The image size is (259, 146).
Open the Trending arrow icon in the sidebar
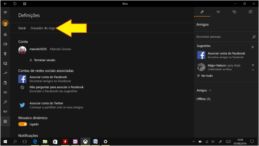5,73
